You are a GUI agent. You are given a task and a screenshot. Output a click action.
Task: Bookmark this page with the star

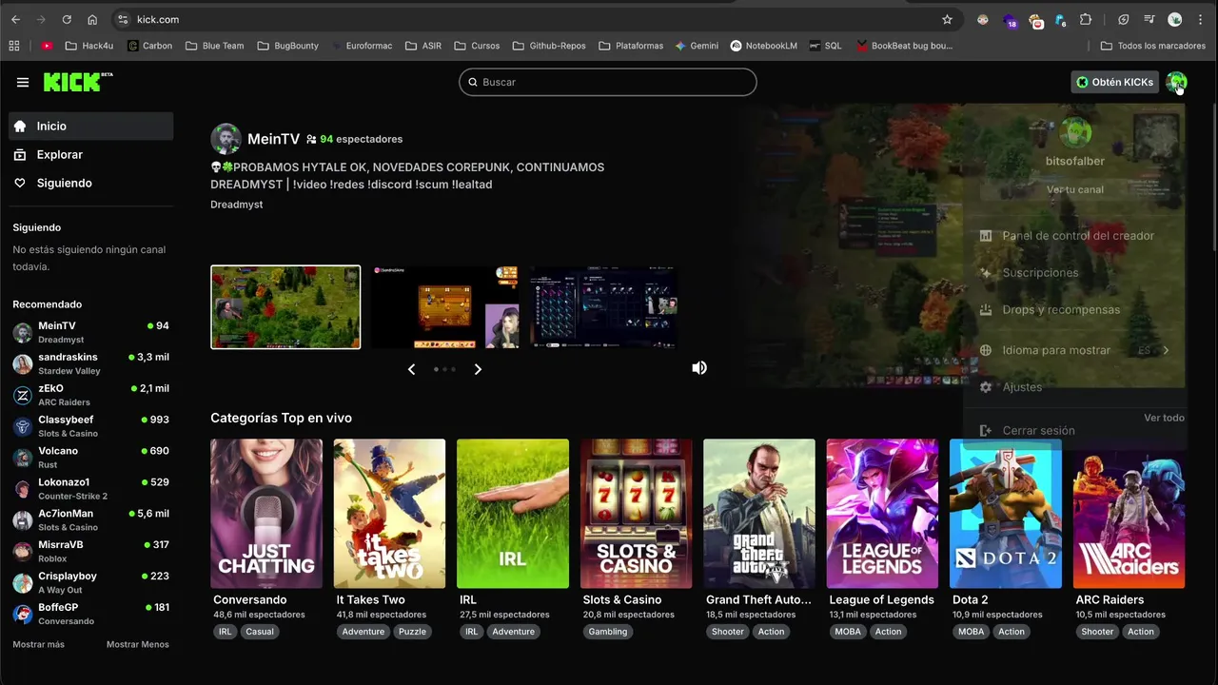click(x=947, y=19)
